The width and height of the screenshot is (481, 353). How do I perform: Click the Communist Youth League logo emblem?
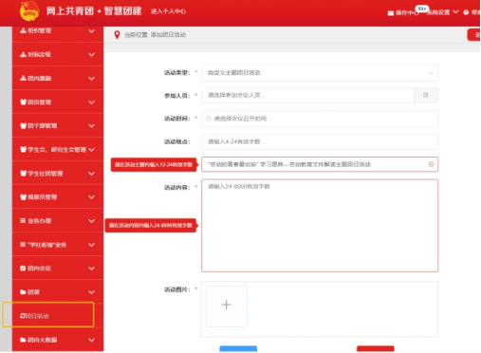(29, 11)
